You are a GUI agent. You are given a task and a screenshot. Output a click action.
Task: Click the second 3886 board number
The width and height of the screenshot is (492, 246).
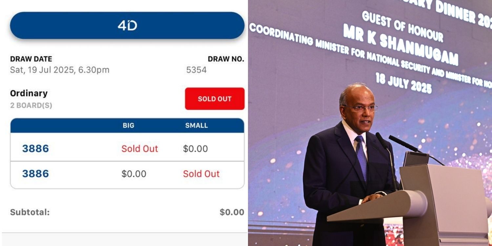tap(35, 174)
